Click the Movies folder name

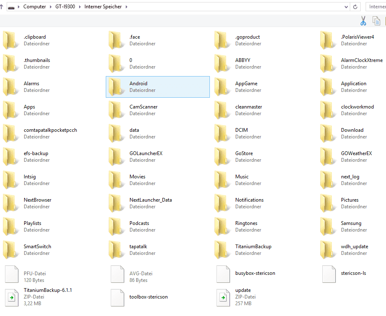[137, 177]
